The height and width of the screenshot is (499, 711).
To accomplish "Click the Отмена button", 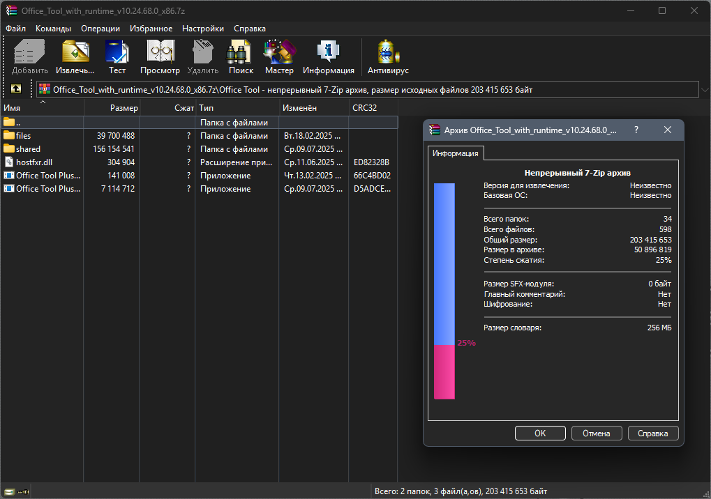I will click(x=597, y=433).
